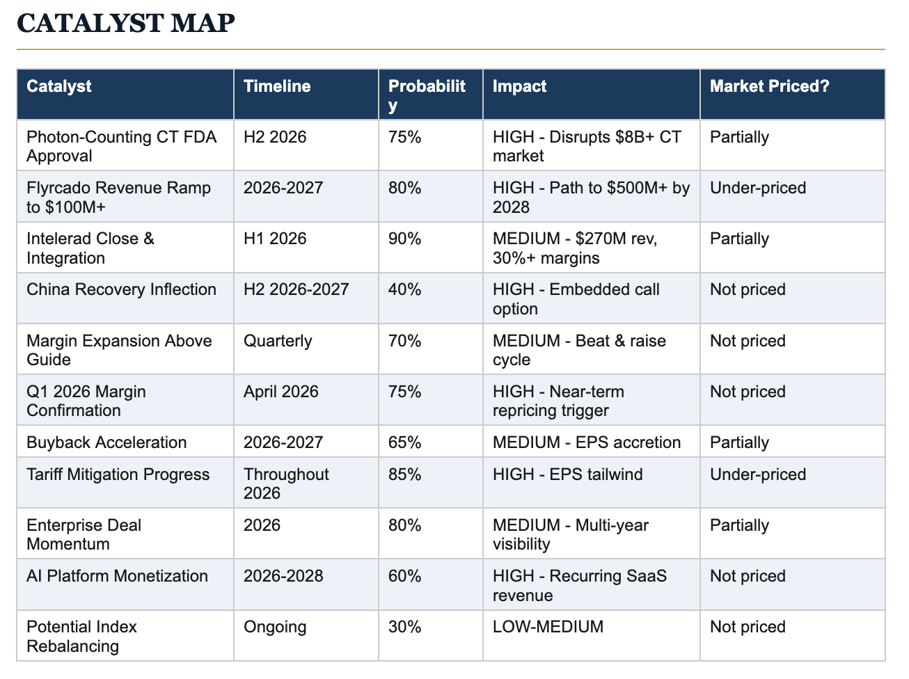This screenshot has width=909, height=679.
Task: Click China Recovery Inflection cell
Action: click(x=125, y=298)
